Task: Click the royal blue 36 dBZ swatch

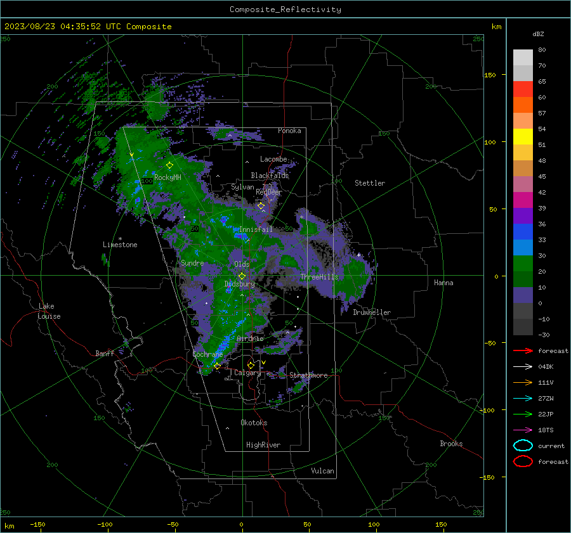Action: tap(523, 231)
